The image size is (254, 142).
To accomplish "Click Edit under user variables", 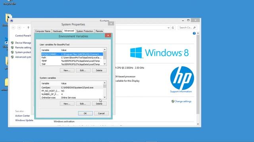I will (x=83, y=70).
